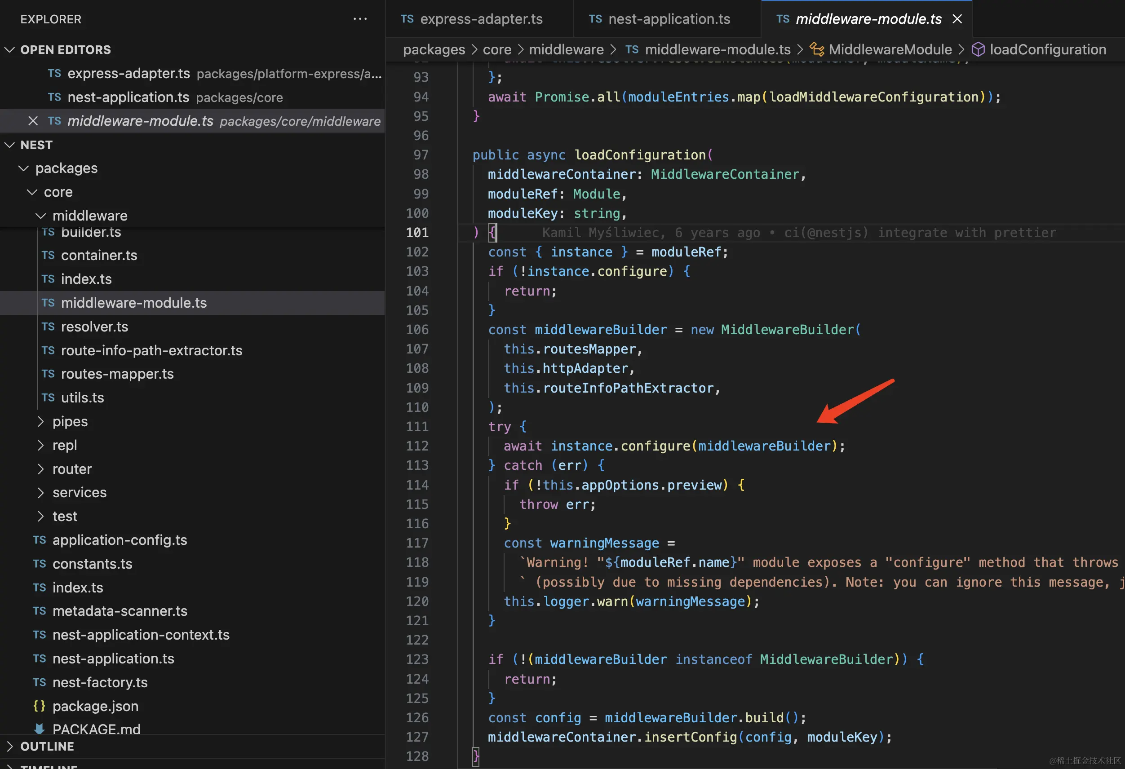Click logger.warn call on line 120
Image resolution: width=1125 pixels, height=769 pixels.
pyautogui.click(x=586, y=601)
